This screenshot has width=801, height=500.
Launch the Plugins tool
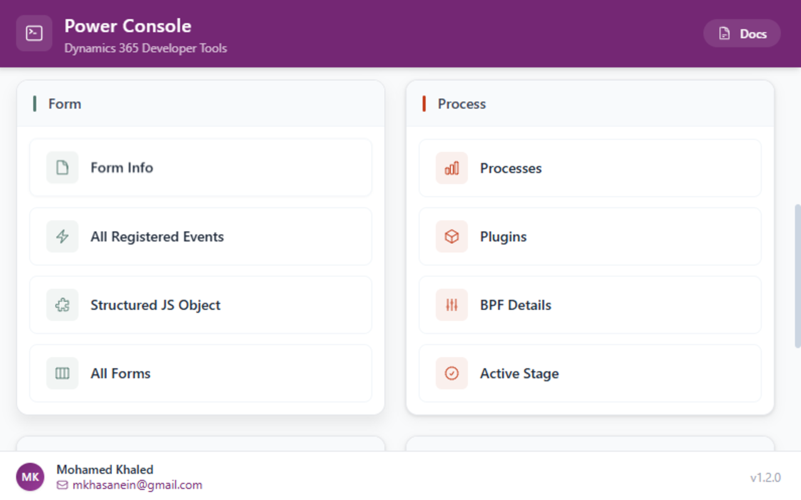pos(590,236)
